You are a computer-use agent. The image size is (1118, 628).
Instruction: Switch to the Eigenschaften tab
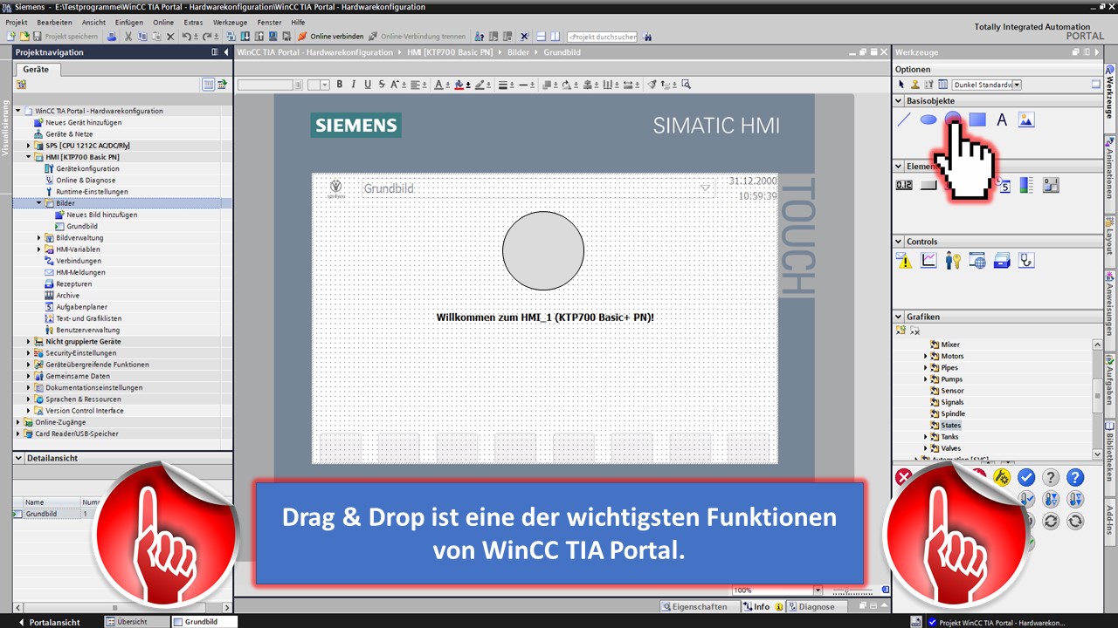tap(694, 606)
